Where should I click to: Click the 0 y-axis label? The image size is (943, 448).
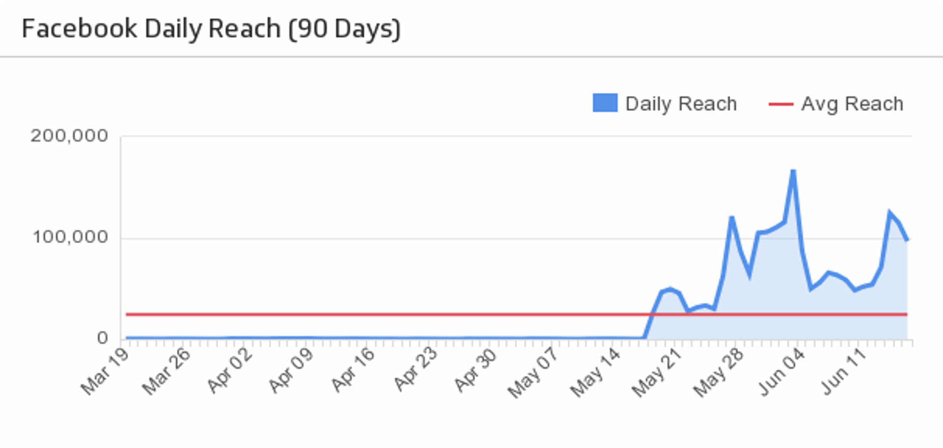click(102, 338)
